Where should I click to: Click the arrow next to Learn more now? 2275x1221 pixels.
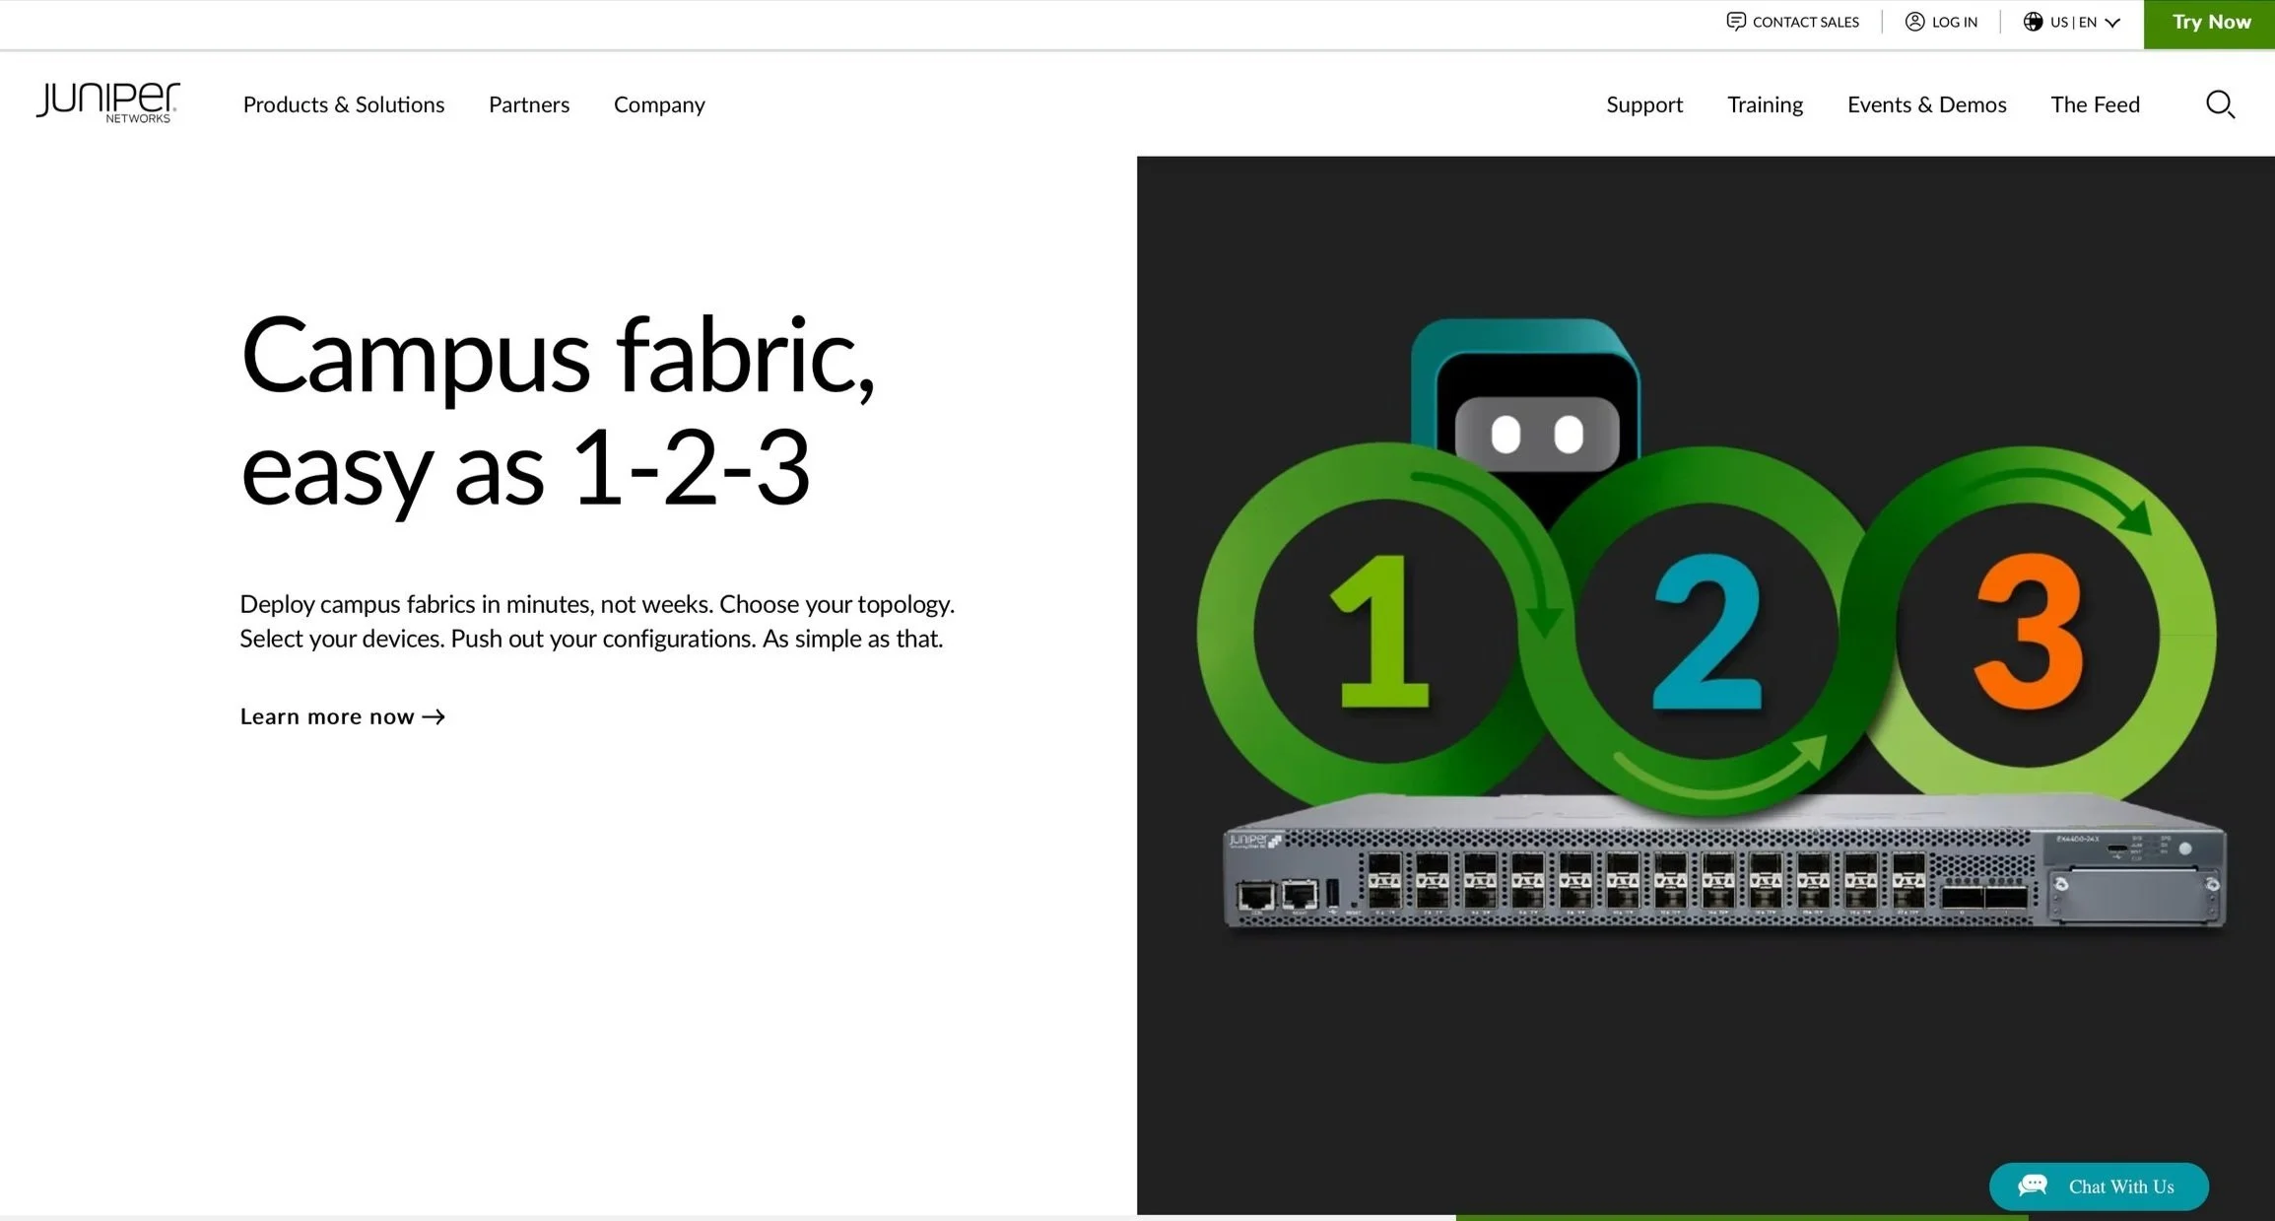[434, 717]
